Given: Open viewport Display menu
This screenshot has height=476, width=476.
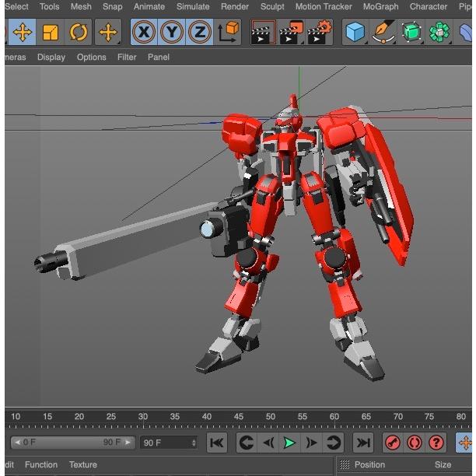Looking at the screenshot, I should pos(51,57).
